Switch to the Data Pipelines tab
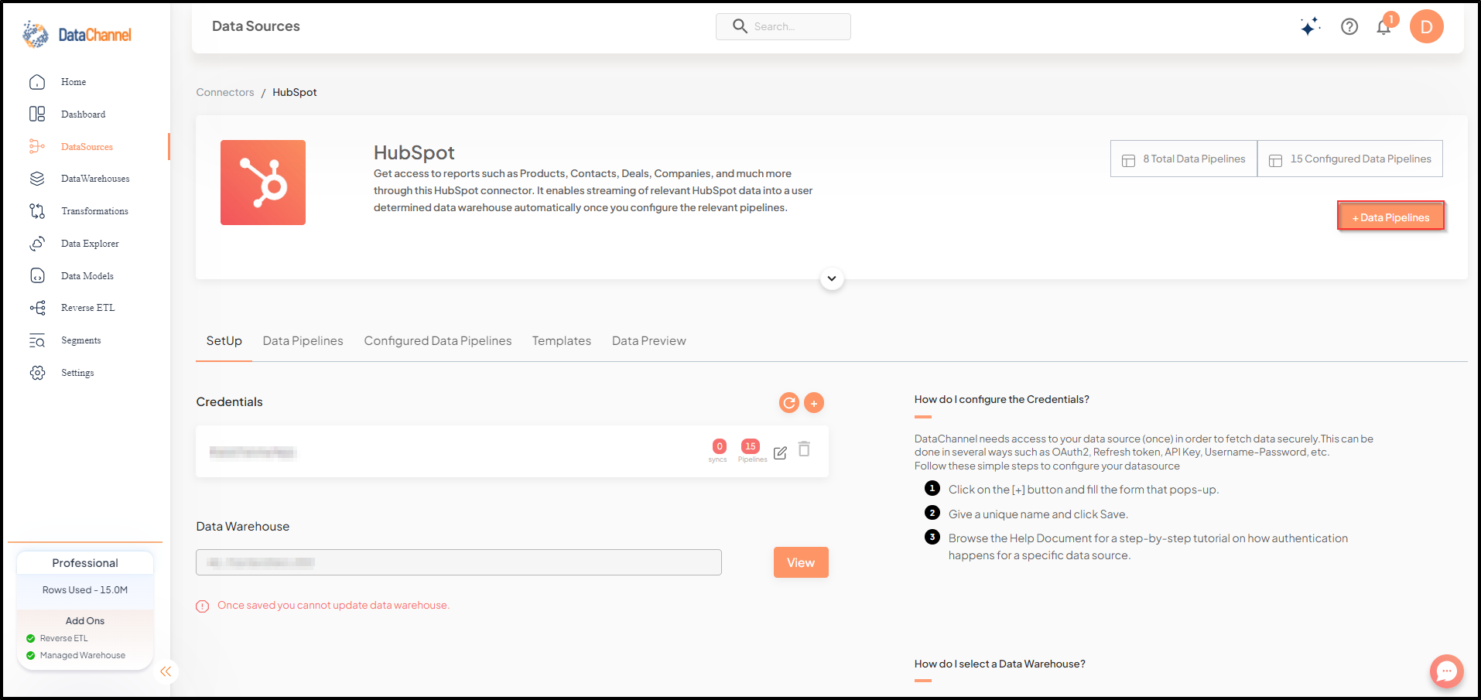The width and height of the screenshot is (1481, 700). [303, 341]
